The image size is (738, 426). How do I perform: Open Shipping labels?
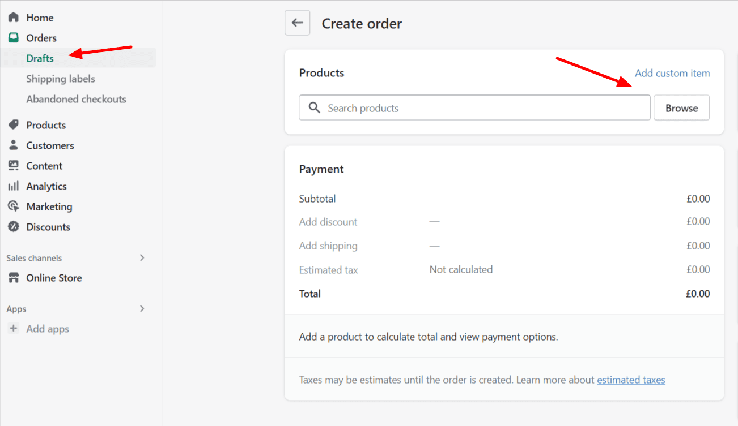click(x=60, y=79)
